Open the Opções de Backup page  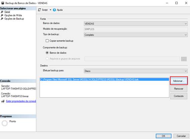(x=14, y=19)
